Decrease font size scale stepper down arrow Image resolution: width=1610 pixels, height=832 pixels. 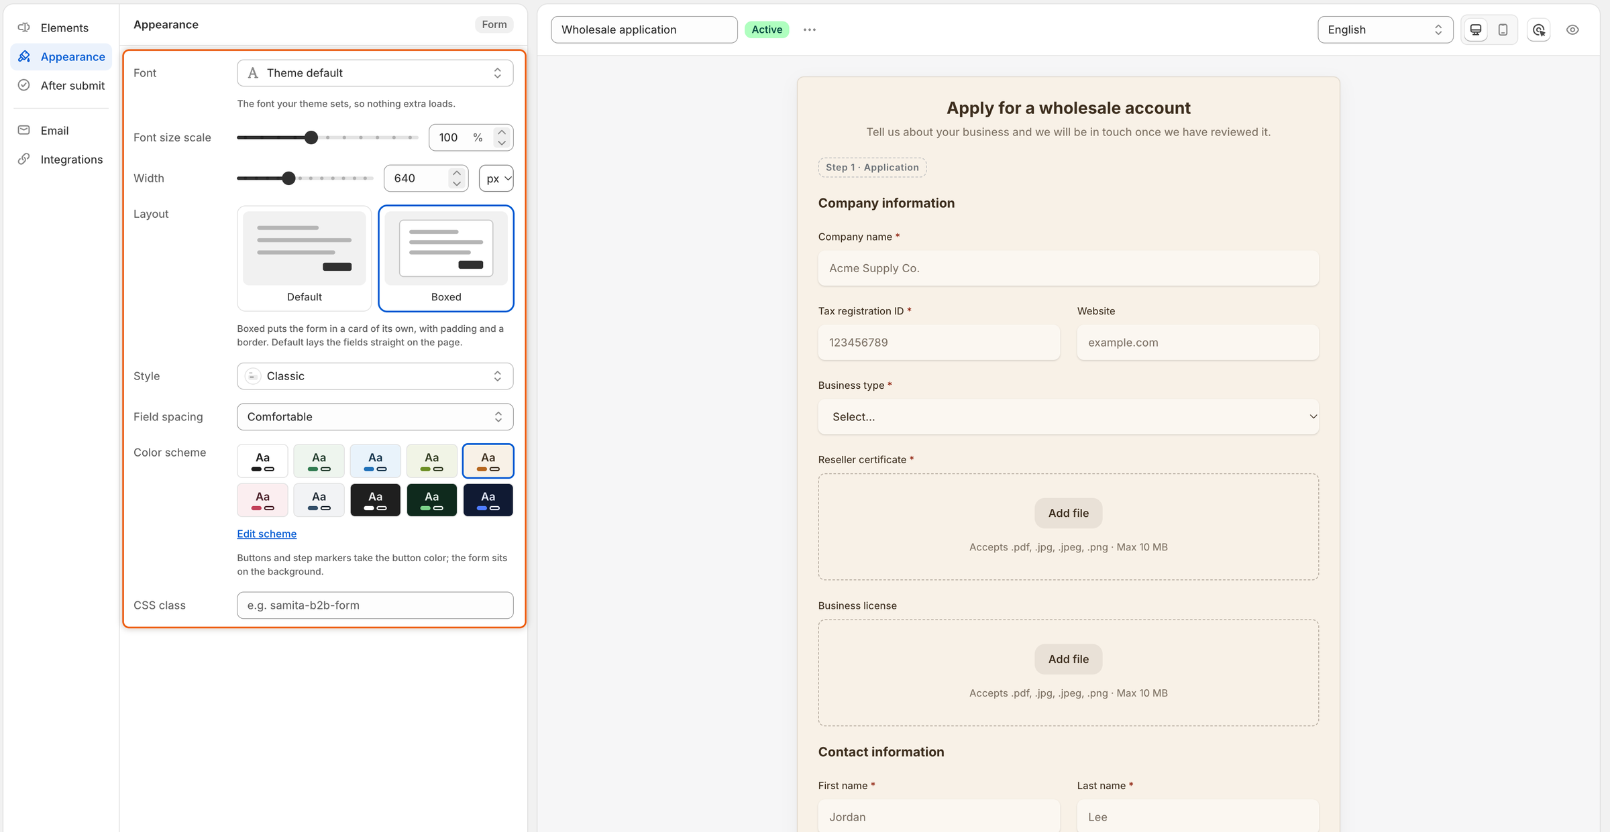(502, 143)
